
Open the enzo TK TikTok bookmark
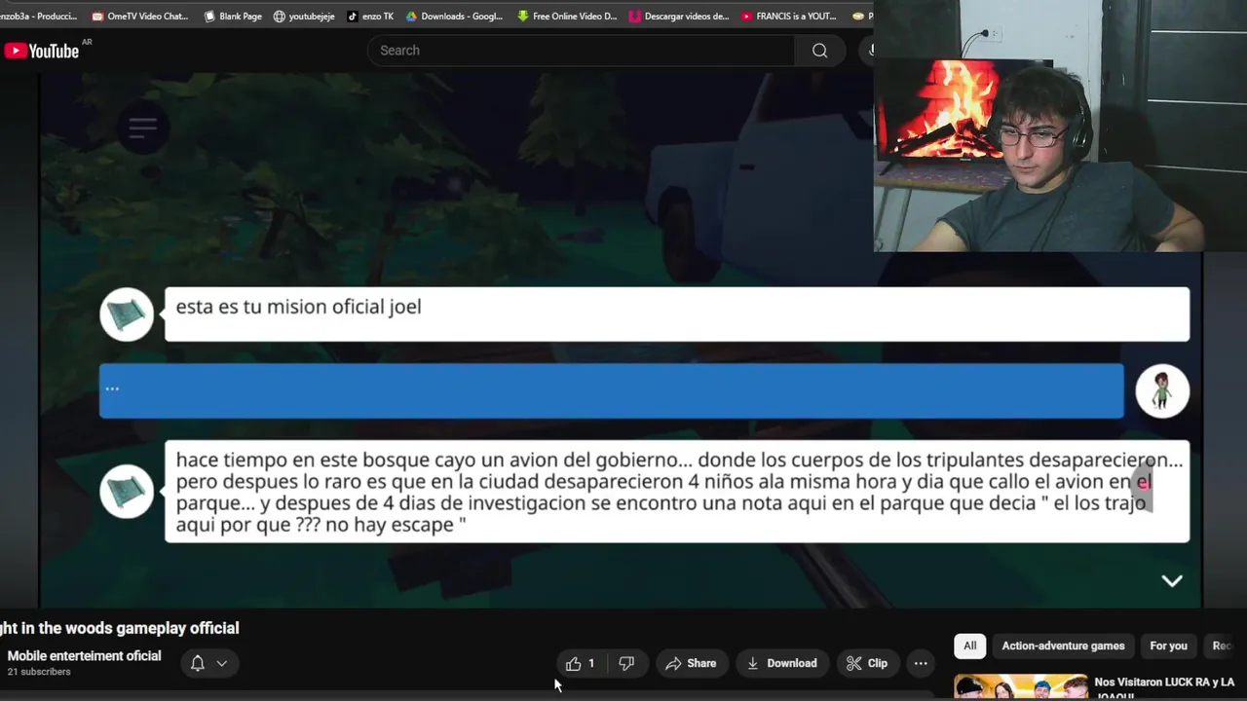coord(370,16)
